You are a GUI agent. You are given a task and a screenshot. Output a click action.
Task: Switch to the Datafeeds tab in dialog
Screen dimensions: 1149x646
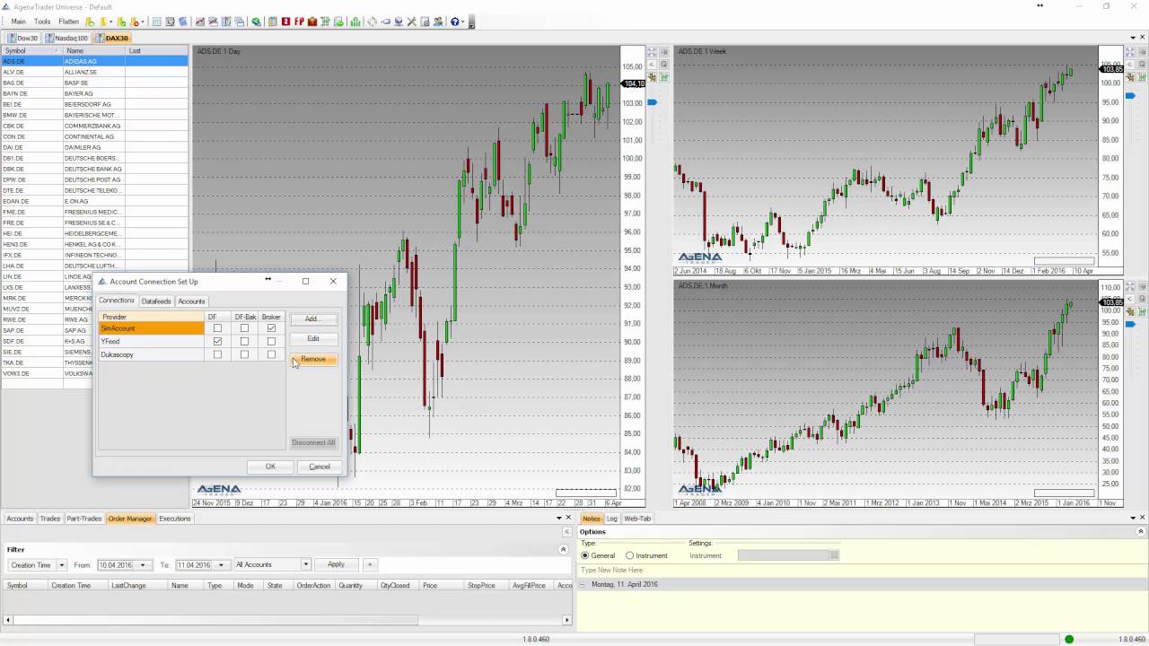(155, 301)
